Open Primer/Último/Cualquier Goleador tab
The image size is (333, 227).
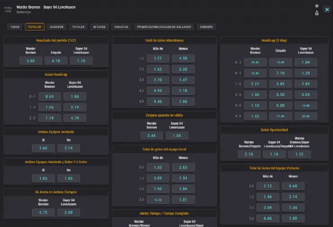tap(163, 27)
